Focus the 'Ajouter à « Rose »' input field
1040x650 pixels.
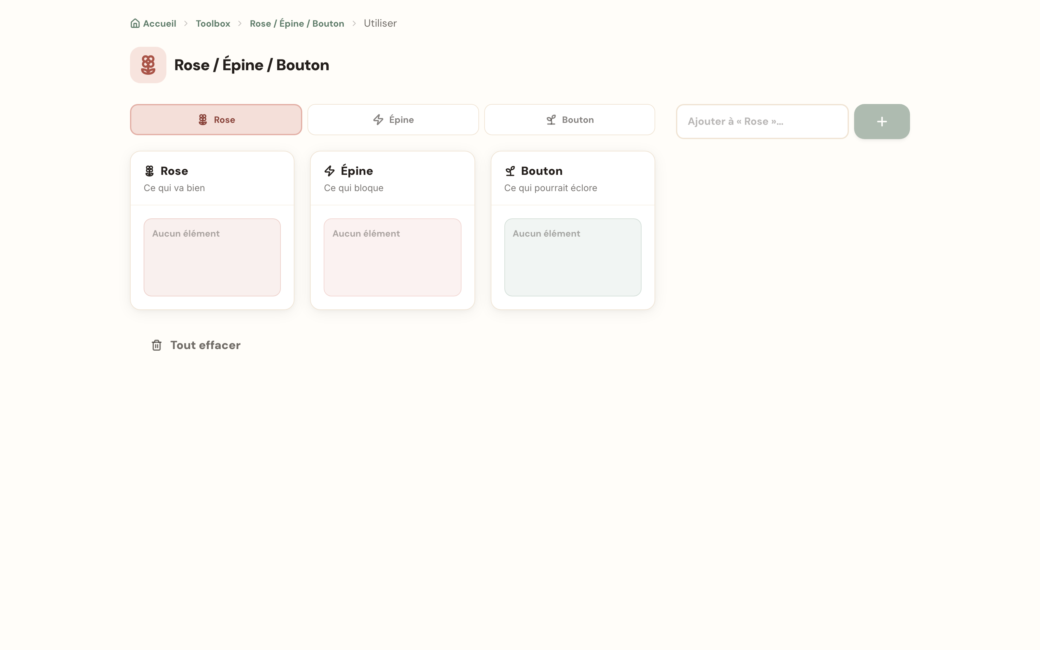(762, 122)
